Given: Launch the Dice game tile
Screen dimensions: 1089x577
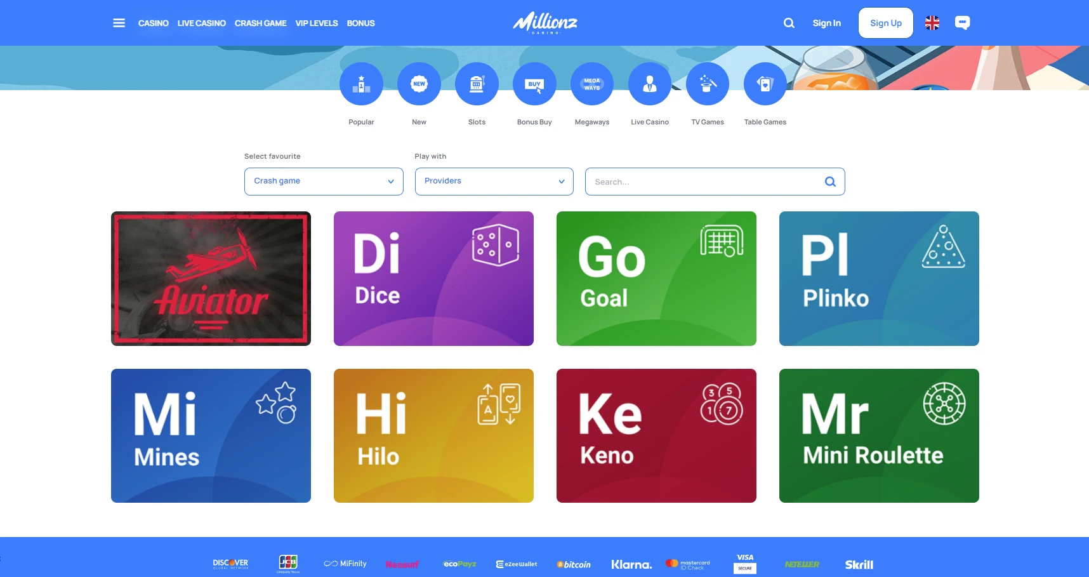Looking at the screenshot, I should [433, 279].
